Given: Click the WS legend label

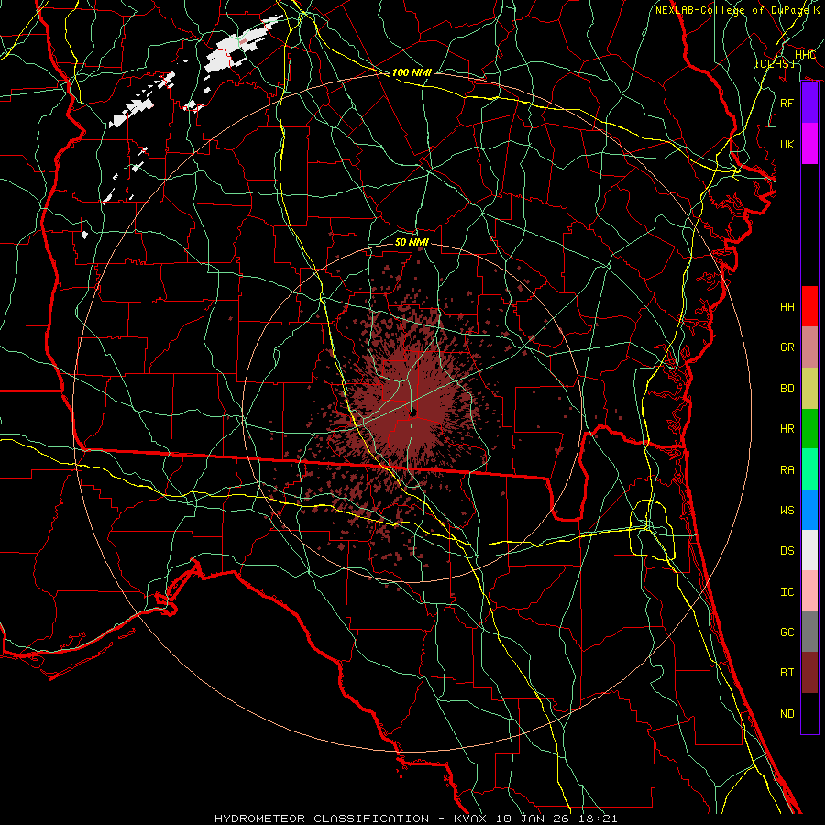Looking at the screenshot, I should 787,510.
